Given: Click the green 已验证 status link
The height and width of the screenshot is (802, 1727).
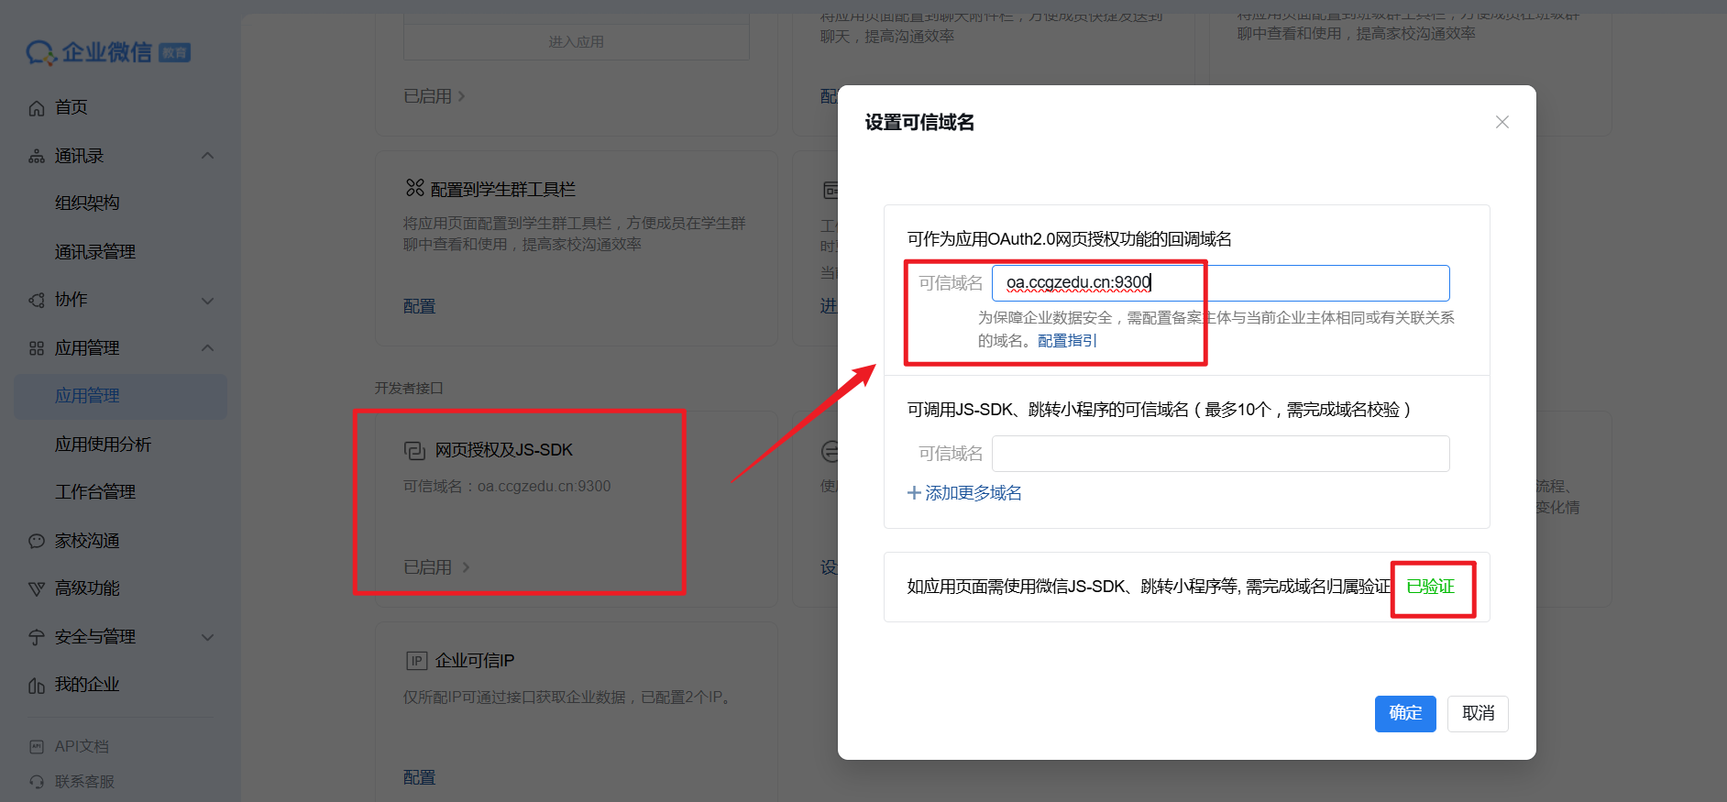Looking at the screenshot, I should (1430, 587).
